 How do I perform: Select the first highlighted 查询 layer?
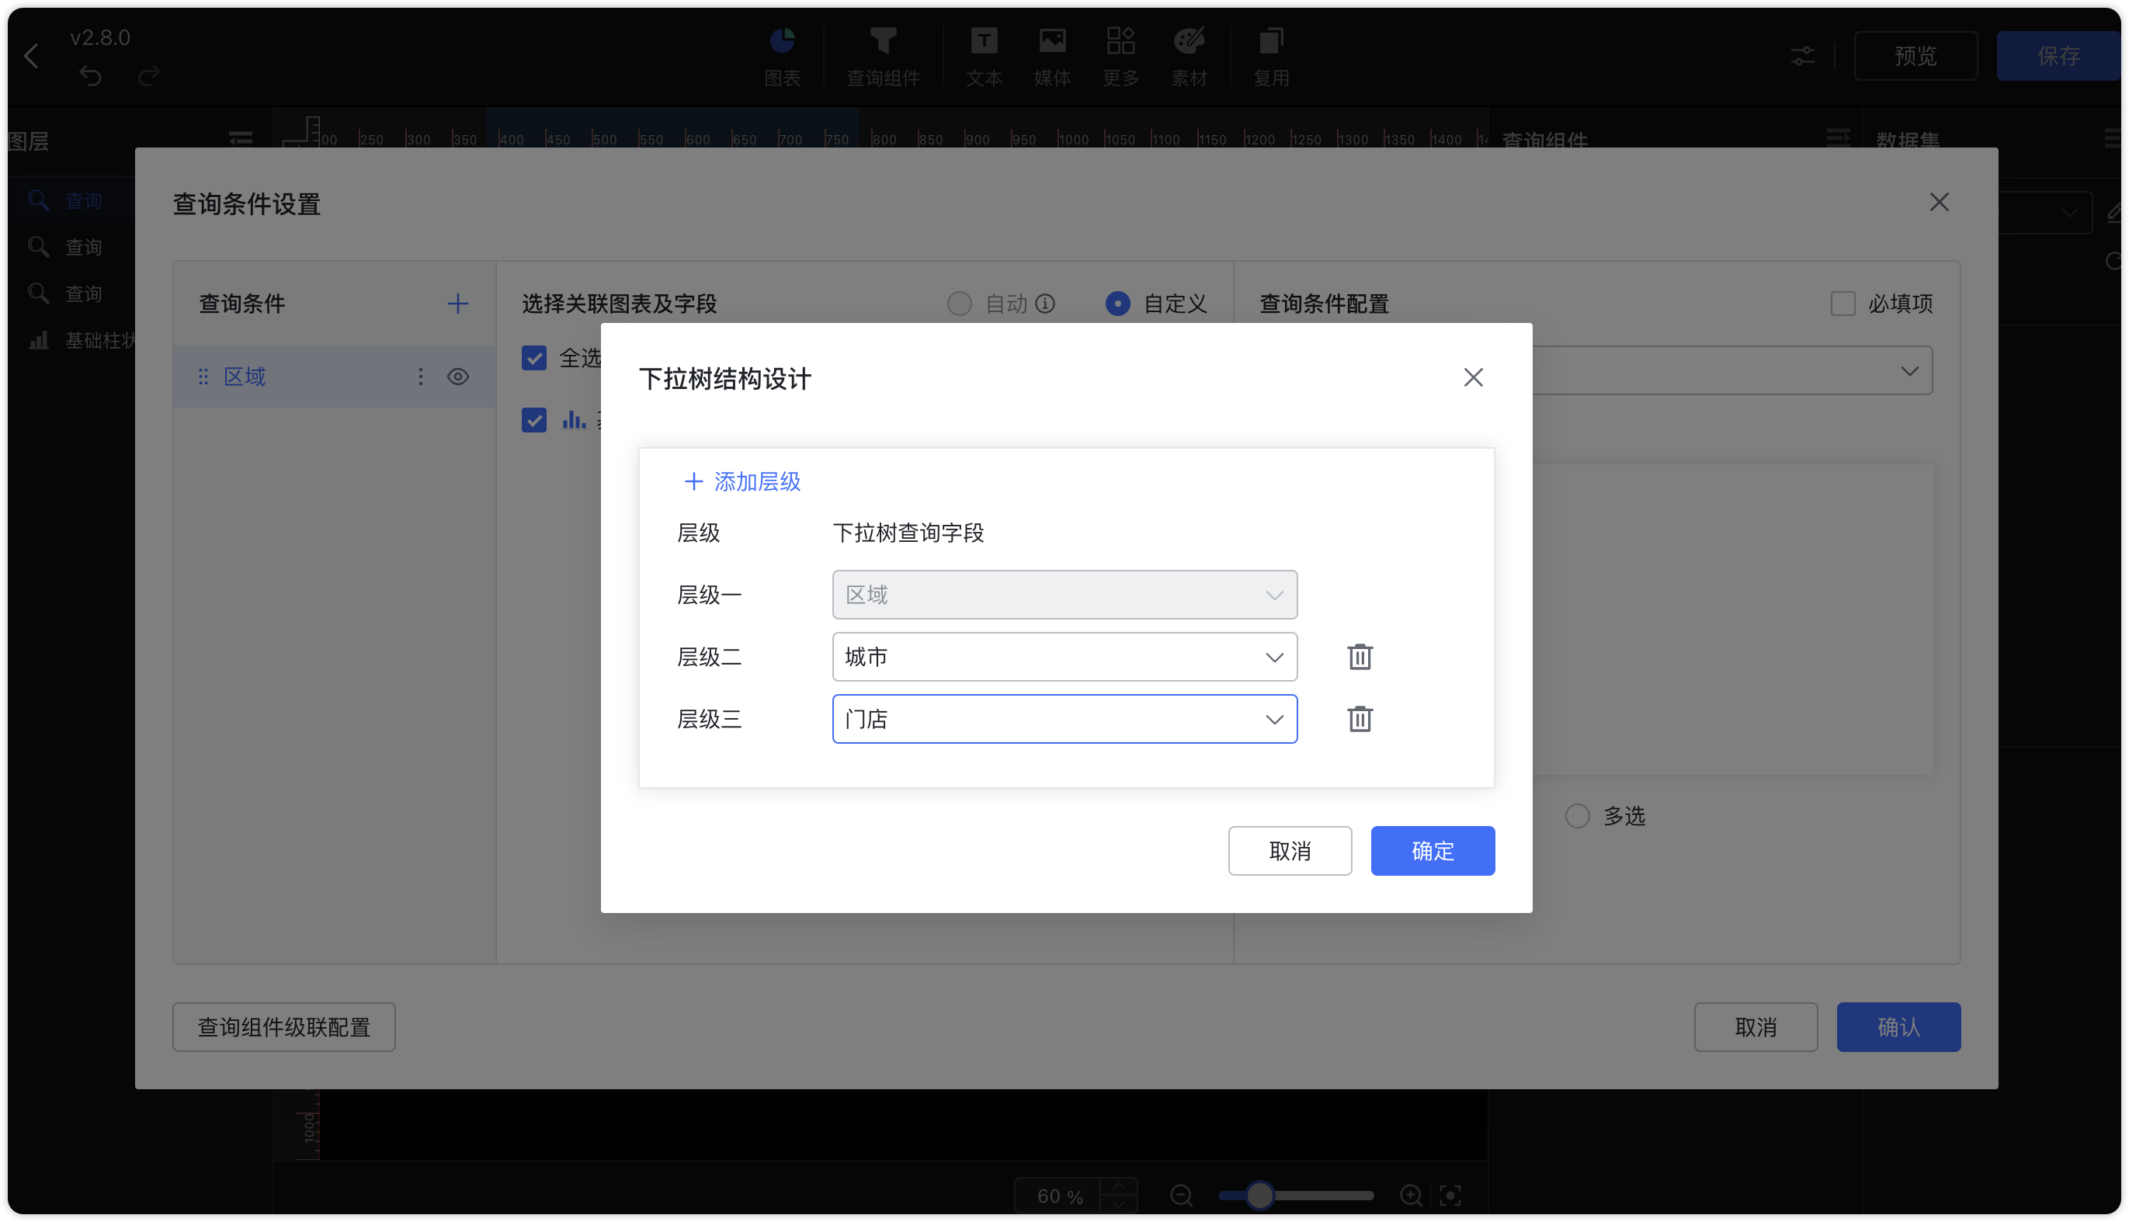71,200
